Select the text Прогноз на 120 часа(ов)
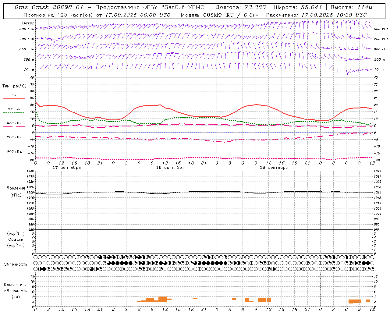 58,15
